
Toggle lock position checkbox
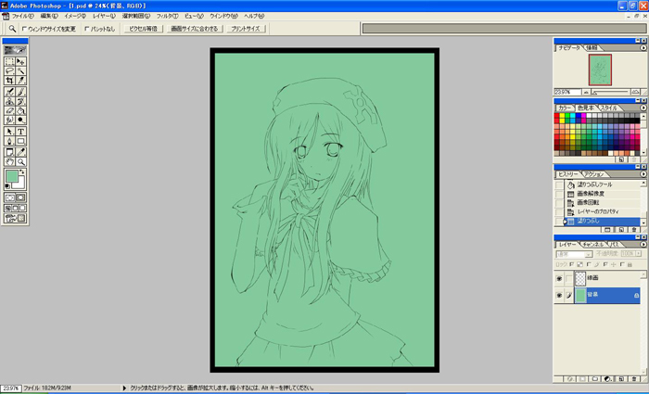pos(605,264)
